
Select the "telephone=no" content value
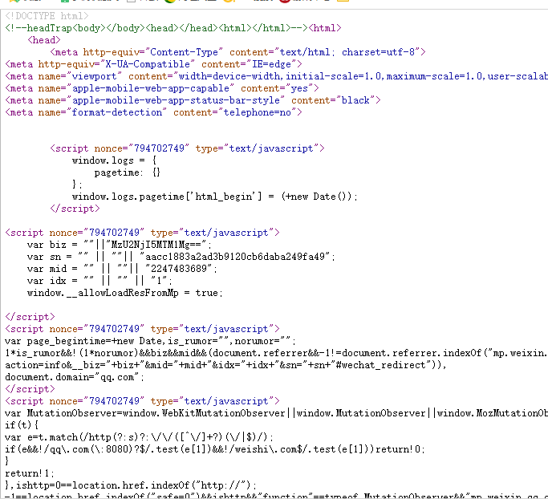258,112
